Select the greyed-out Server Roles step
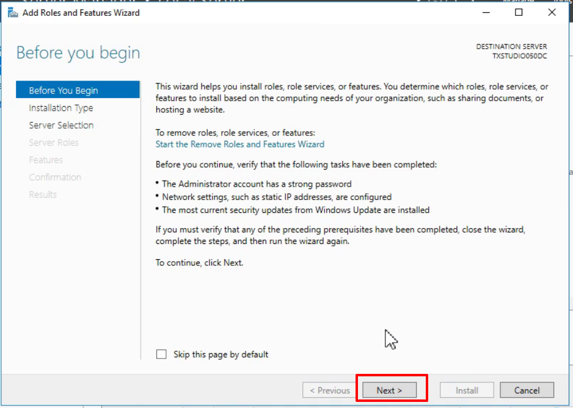573x408 pixels. pos(54,142)
